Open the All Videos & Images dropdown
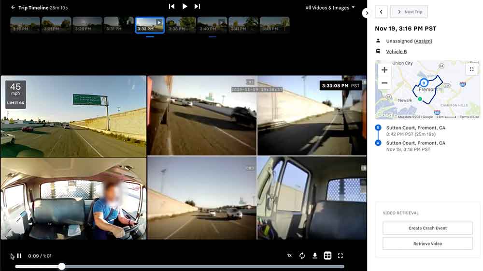The height and width of the screenshot is (271, 483). pos(330,8)
